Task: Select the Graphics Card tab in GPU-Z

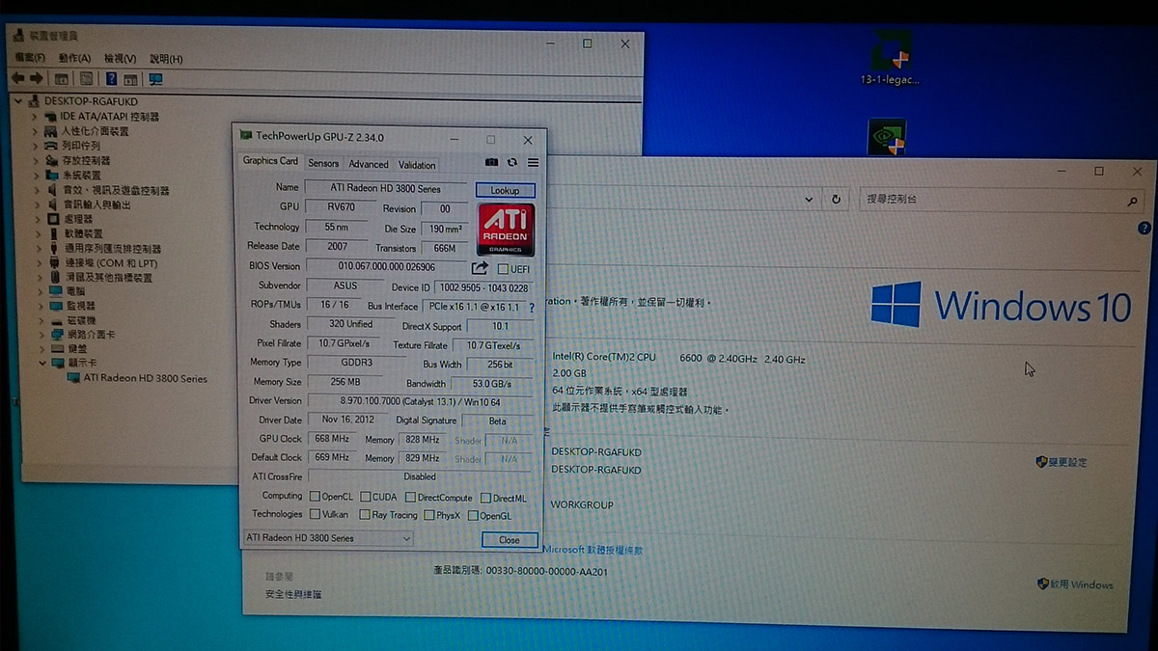Action: point(270,161)
